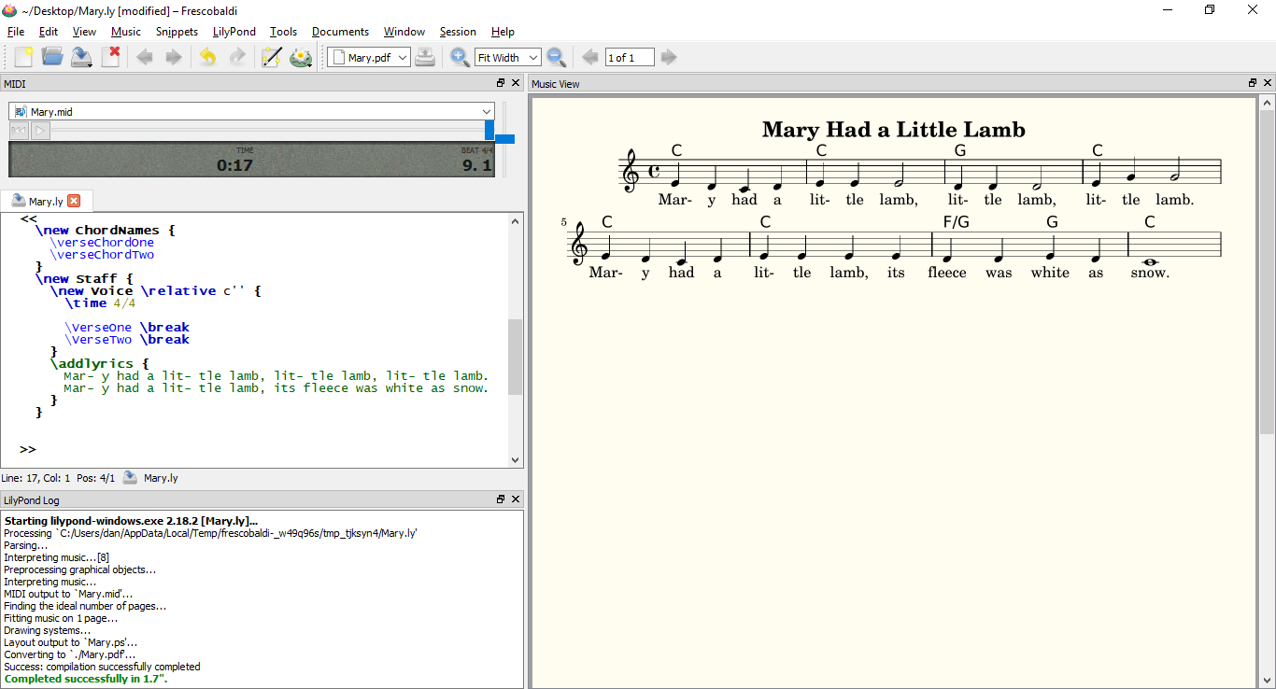1276x689 pixels.
Task: Open the Window menu
Action: pos(404,31)
